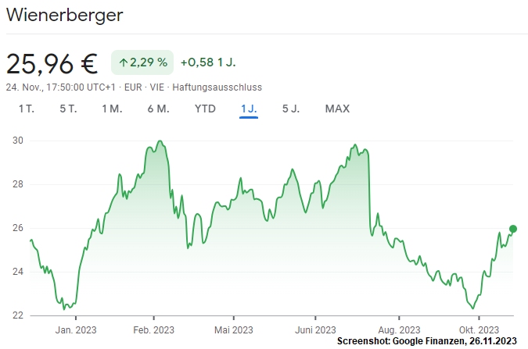Select the 1 T. time range tab
This screenshot has width=528, height=349.
pyautogui.click(x=27, y=109)
